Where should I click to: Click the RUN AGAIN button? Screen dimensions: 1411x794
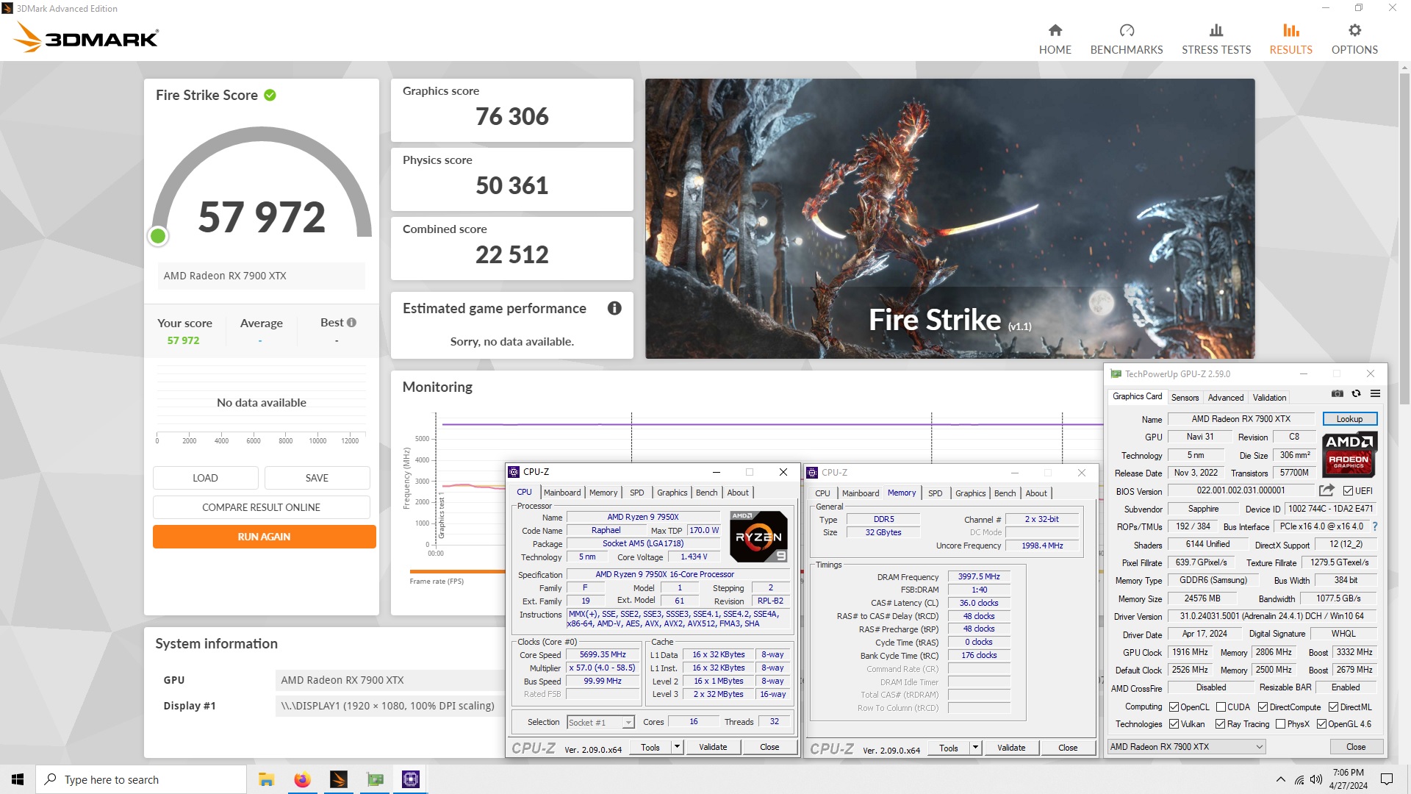[264, 537]
